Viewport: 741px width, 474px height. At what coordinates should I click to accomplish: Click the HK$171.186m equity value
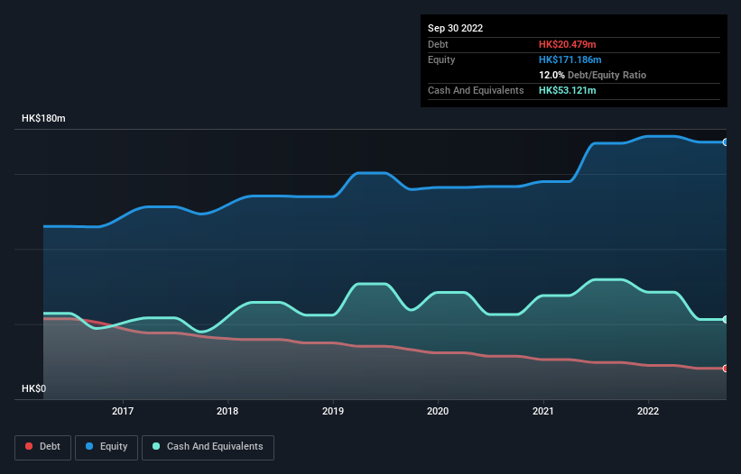coord(570,59)
